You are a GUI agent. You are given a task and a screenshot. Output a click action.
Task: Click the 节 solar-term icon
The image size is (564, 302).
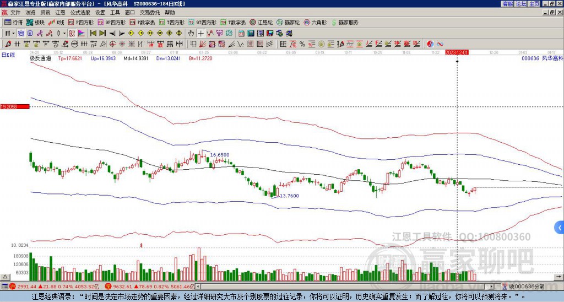220,34
